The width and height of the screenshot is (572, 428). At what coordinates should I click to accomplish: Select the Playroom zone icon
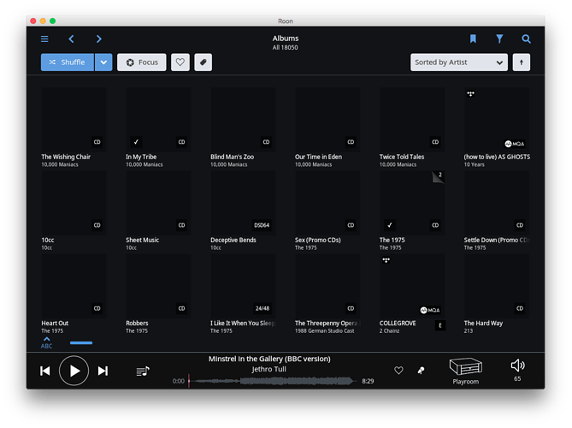click(466, 366)
